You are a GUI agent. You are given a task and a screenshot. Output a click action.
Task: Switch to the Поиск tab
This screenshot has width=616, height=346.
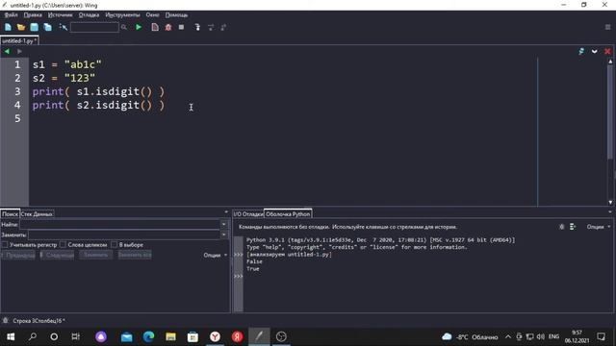(10, 214)
